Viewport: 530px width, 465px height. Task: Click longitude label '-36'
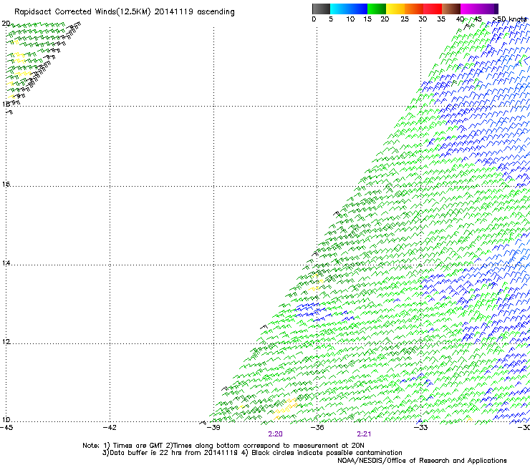point(317,428)
